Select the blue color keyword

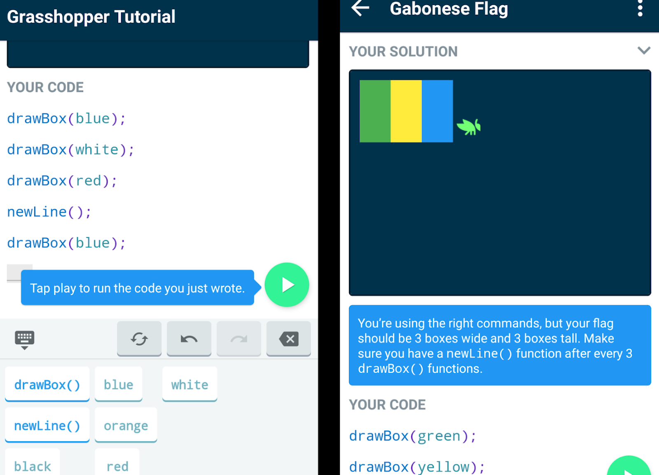pos(118,384)
